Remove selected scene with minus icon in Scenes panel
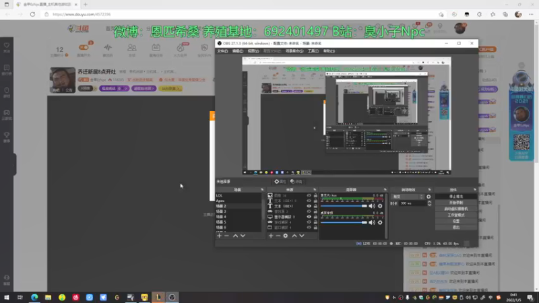The width and height of the screenshot is (539, 303). (x=226, y=236)
